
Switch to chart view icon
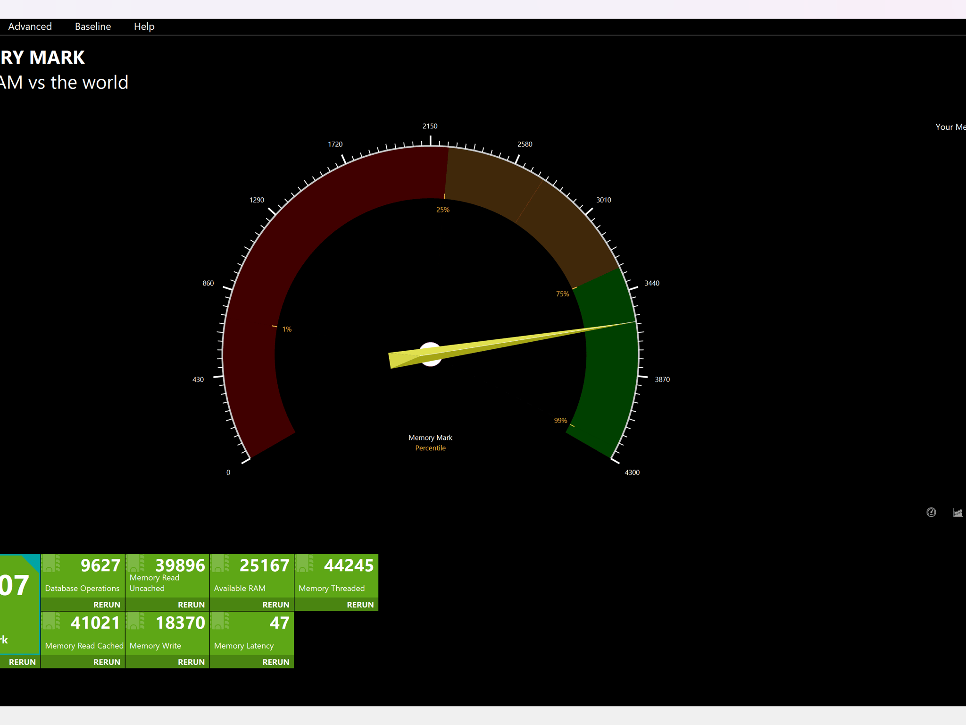pos(958,512)
